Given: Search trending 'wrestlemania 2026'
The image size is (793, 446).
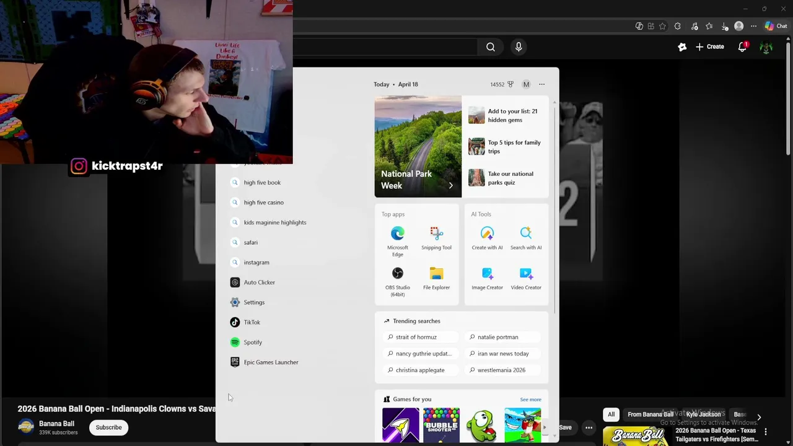Looking at the screenshot, I should point(502,370).
